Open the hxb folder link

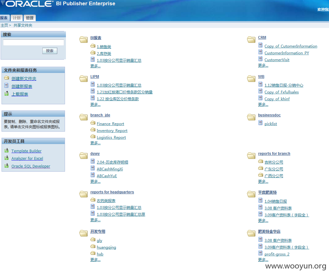click(100, 254)
